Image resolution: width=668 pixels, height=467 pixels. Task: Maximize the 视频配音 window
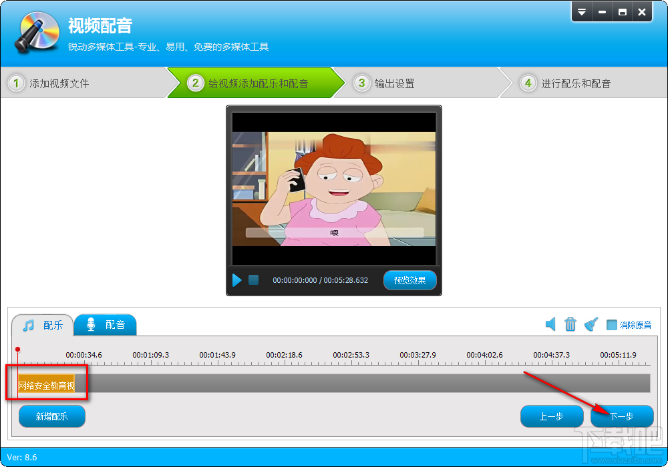point(623,12)
